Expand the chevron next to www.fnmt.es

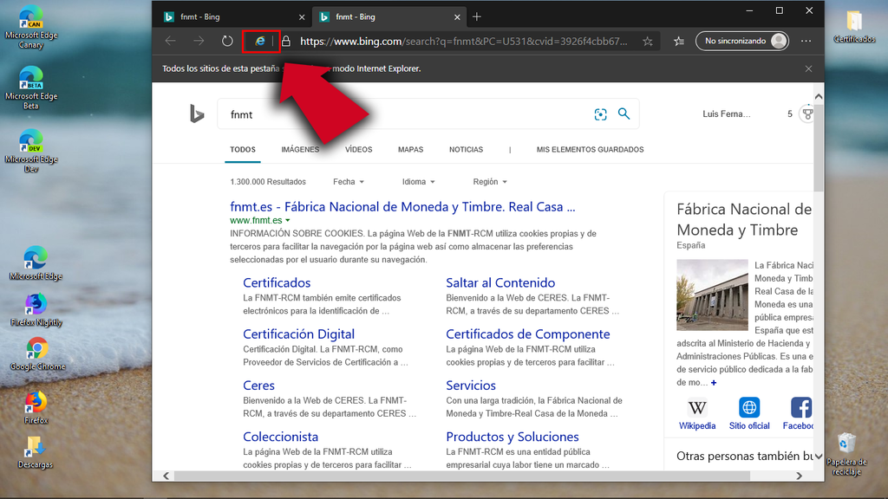tap(289, 220)
